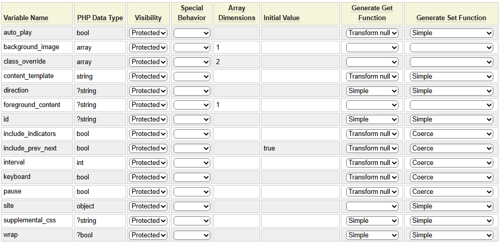Image resolution: width=499 pixels, height=242 pixels.
Task: Click Array Dimensions field for background_image
Action: click(237, 48)
